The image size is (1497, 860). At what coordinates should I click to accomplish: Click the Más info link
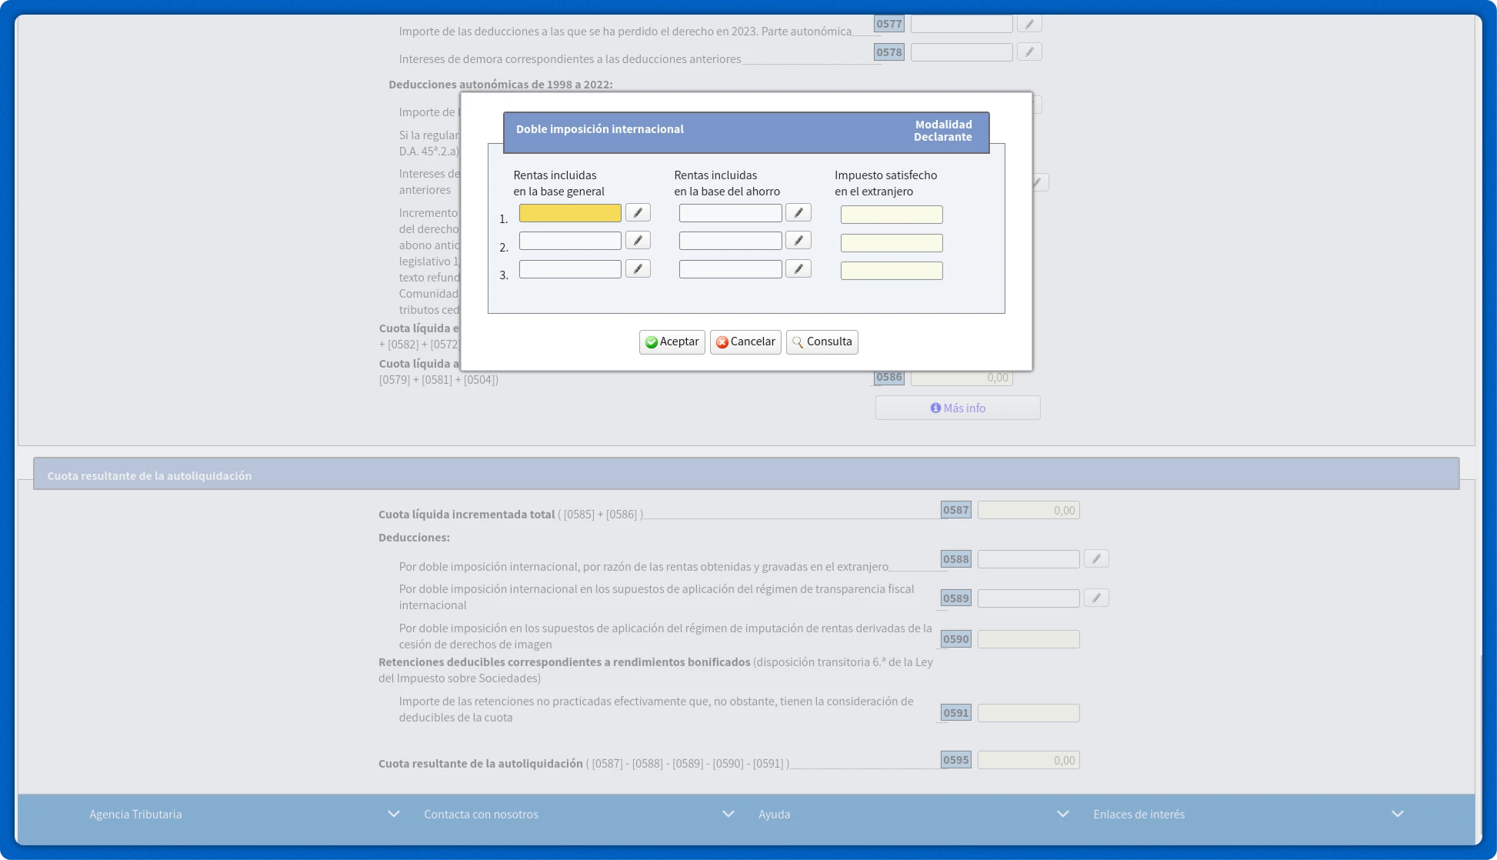pos(958,408)
